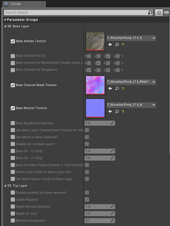Reset Base Channel for Roughness to default
170x226 pixels.
point(122,70)
